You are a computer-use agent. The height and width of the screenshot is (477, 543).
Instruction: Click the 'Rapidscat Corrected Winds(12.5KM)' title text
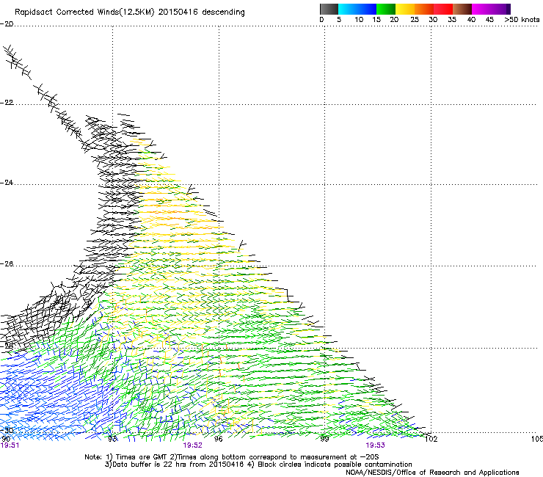84,12
